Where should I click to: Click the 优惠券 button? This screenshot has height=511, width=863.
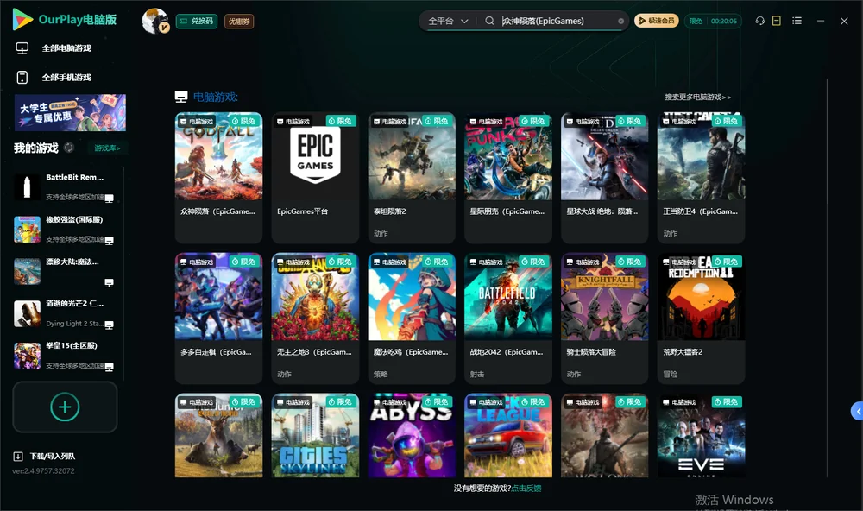(x=239, y=22)
